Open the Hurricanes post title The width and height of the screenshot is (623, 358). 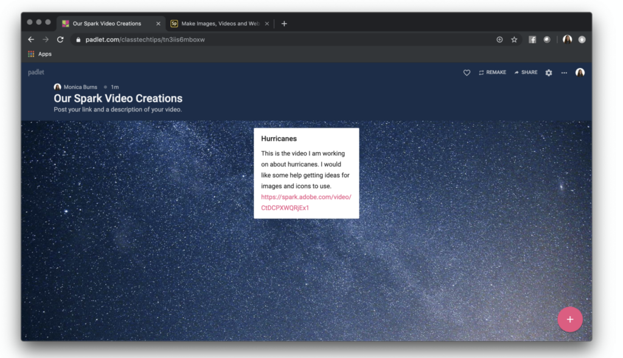[279, 138]
